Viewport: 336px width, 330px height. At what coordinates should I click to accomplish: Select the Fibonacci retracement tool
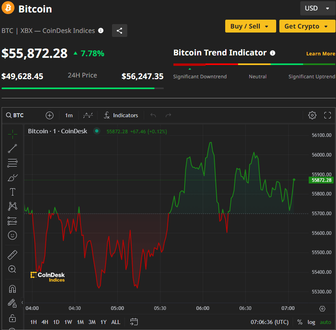(x=12, y=163)
